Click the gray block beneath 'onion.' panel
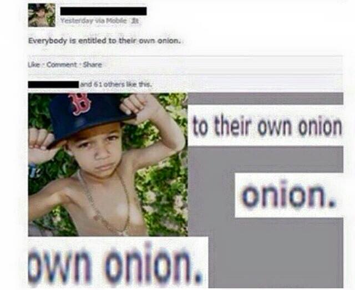 click(276, 253)
